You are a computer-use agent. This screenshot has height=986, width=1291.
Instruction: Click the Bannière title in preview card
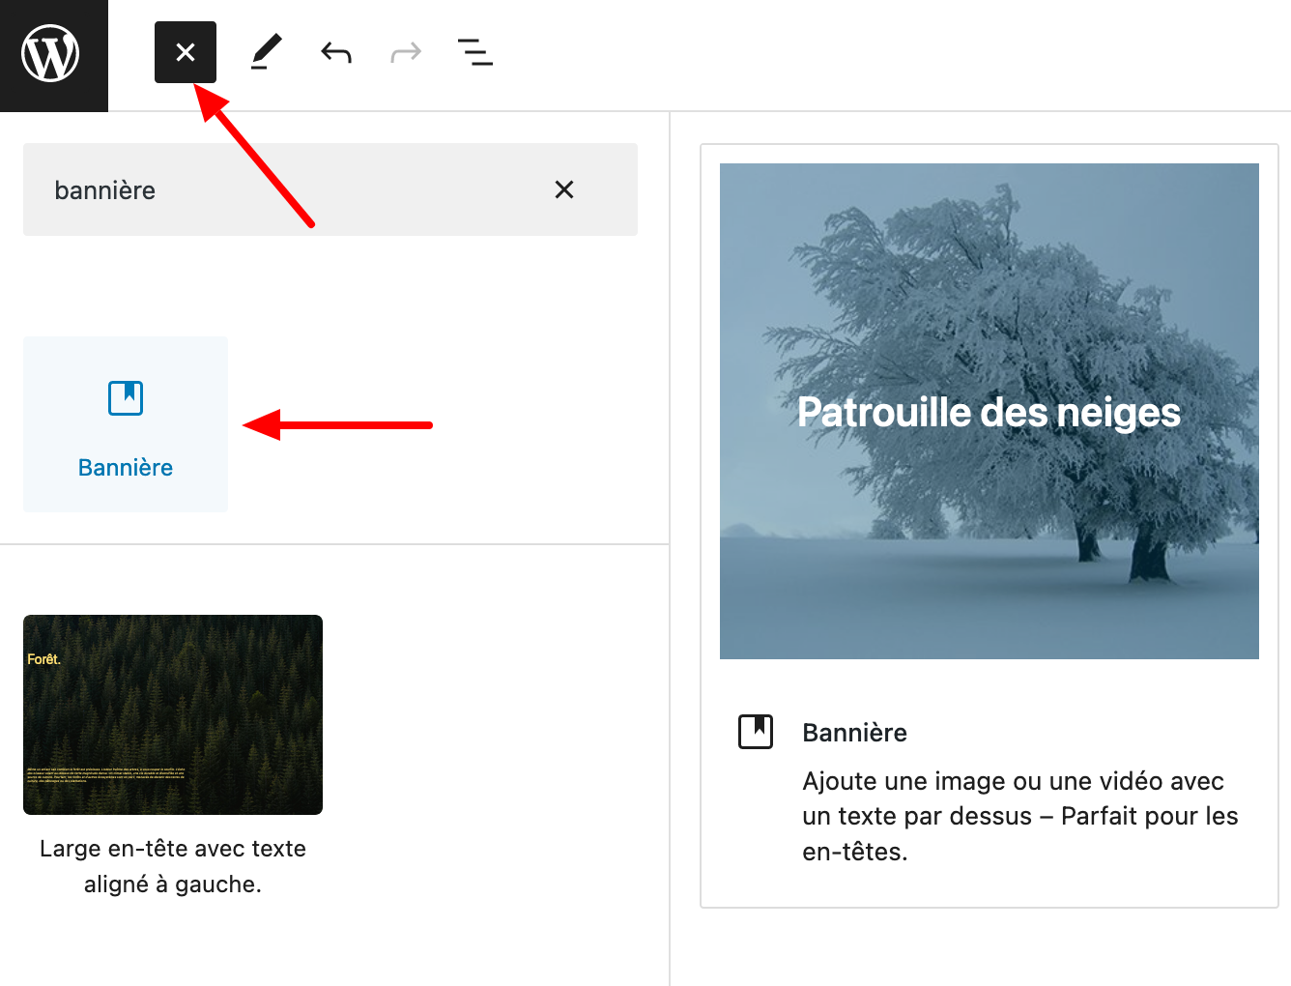[854, 733]
